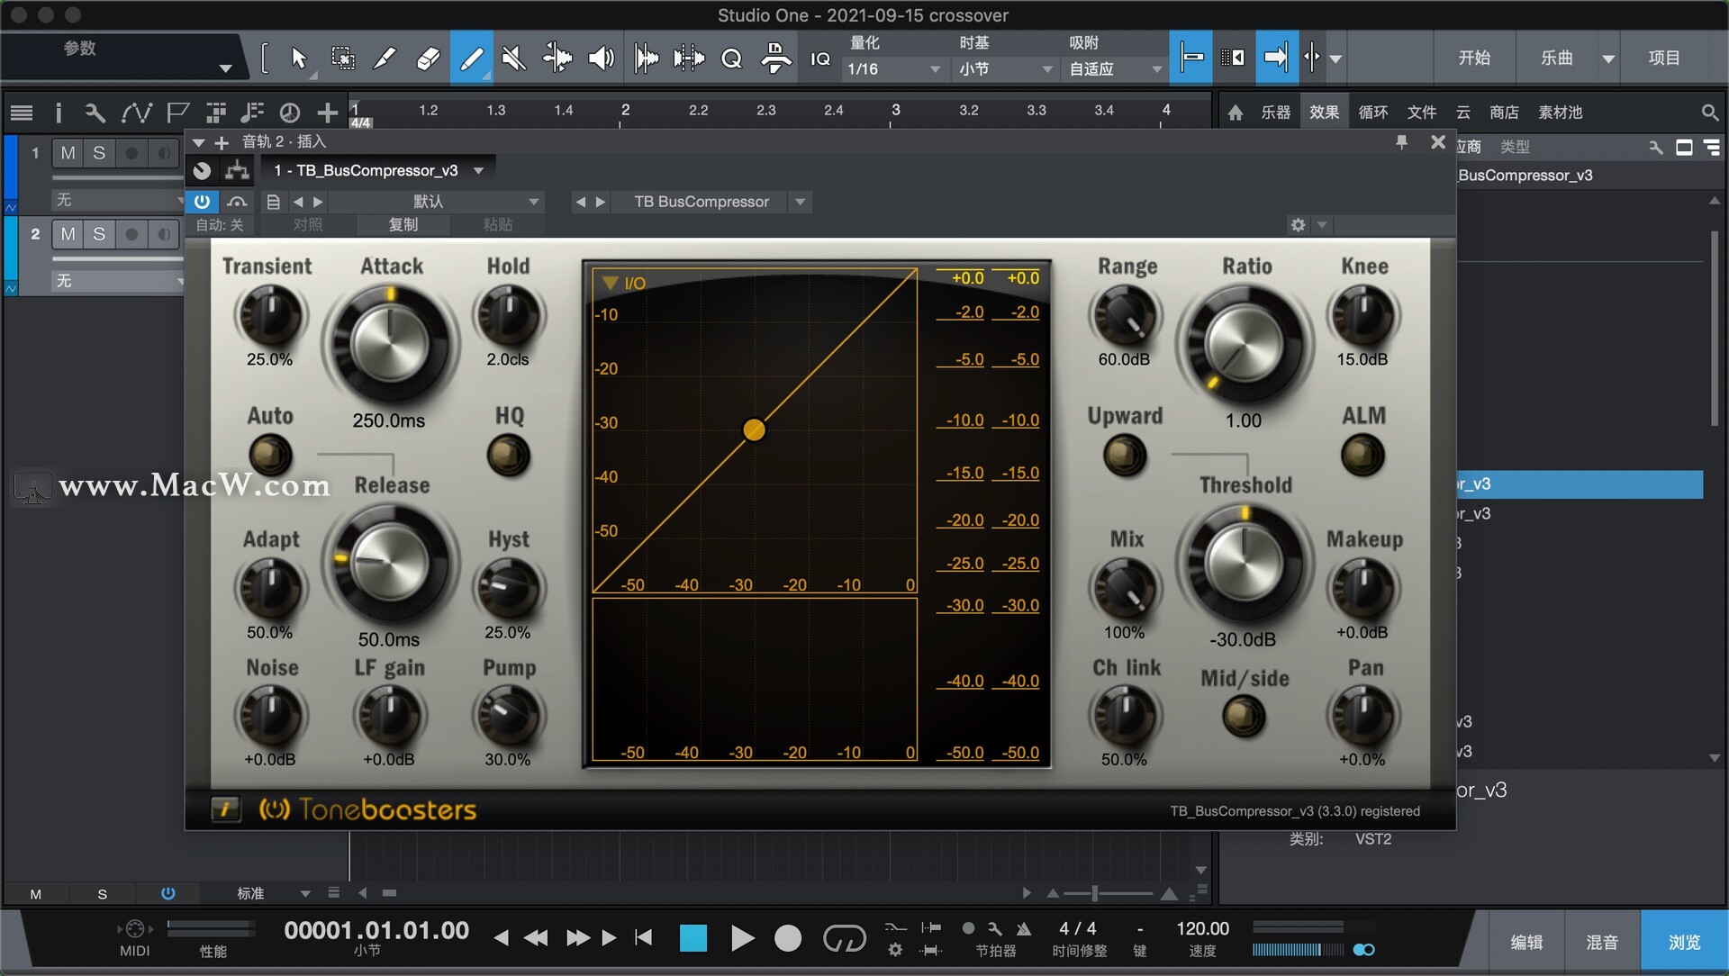Viewport: 1729px width, 976px height.
Task: Open plugin routing sidechain icon
Action: point(237,170)
